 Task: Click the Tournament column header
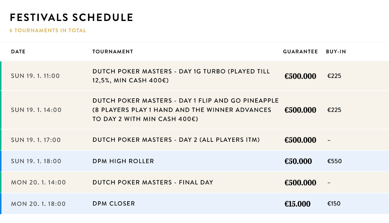[113, 52]
